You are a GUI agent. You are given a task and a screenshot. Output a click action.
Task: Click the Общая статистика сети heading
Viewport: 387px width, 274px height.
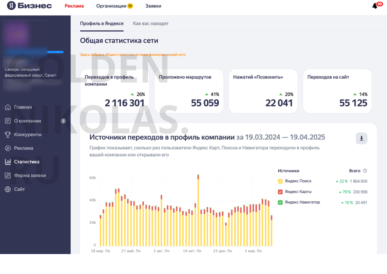pyautogui.click(x=119, y=41)
